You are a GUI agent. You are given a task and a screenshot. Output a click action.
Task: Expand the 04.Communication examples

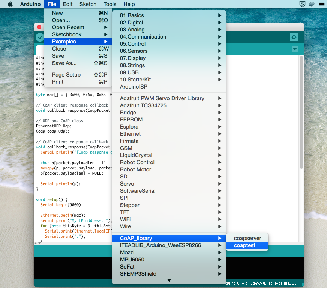click(x=169, y=37)
